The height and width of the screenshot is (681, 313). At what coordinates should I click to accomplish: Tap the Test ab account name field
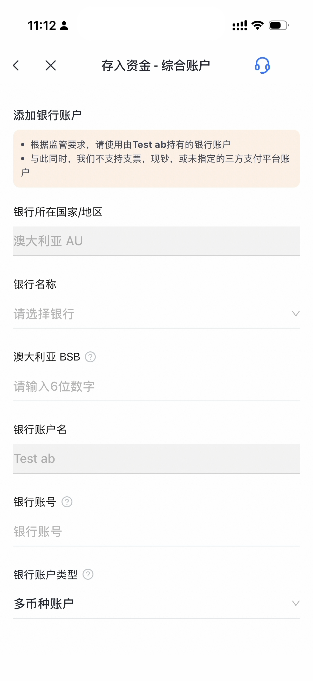click(156, 459)
